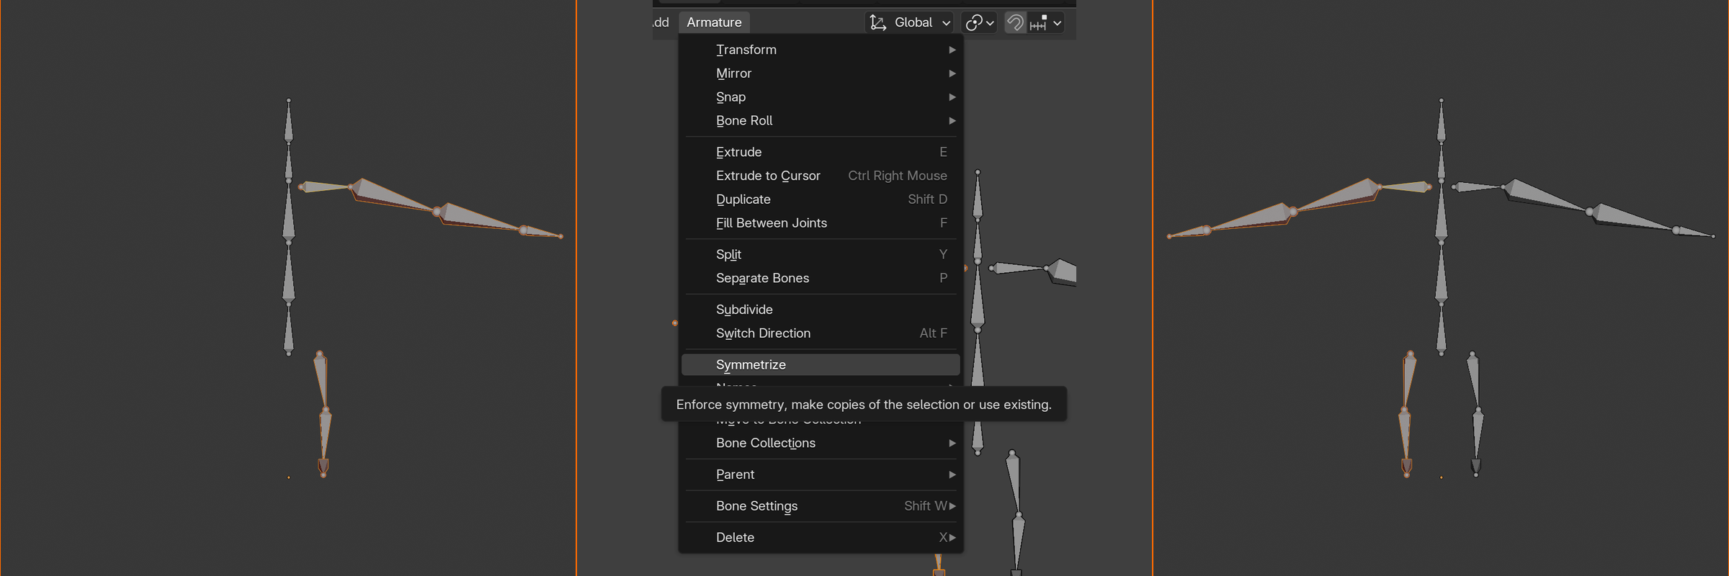The height and width of the screenshot is (576, 1729).
Task: Select Switch Direction
Action: (821, 333)
